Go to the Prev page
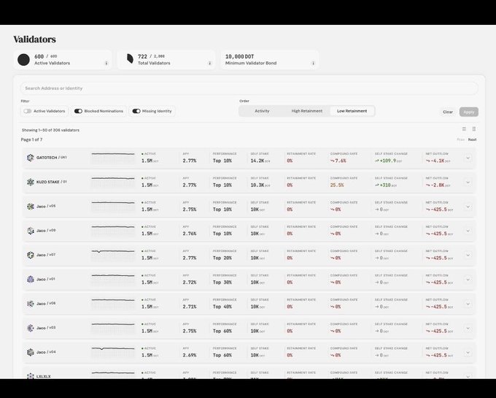 pos(460,139)
